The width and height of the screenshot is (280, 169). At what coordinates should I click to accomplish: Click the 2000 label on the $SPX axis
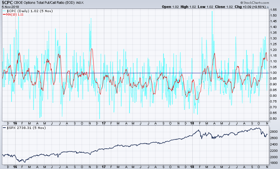(x=274, y=157)
